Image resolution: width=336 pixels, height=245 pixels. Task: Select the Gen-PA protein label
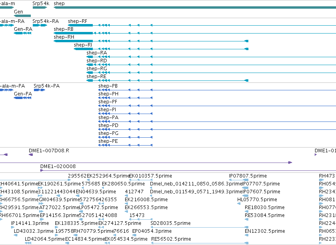[x=23, y=94]
